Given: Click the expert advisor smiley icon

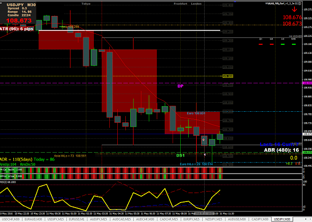Looking at the screenshot, I should point(299,3).
